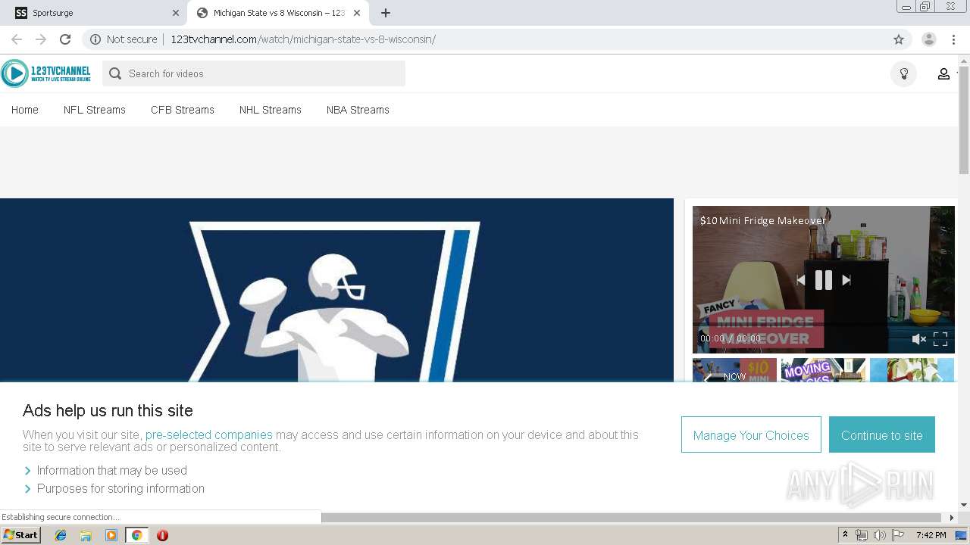Pause the Mini Fridge Makeover video
Viewport: 970px width, 545px height.
pos(823,280)
